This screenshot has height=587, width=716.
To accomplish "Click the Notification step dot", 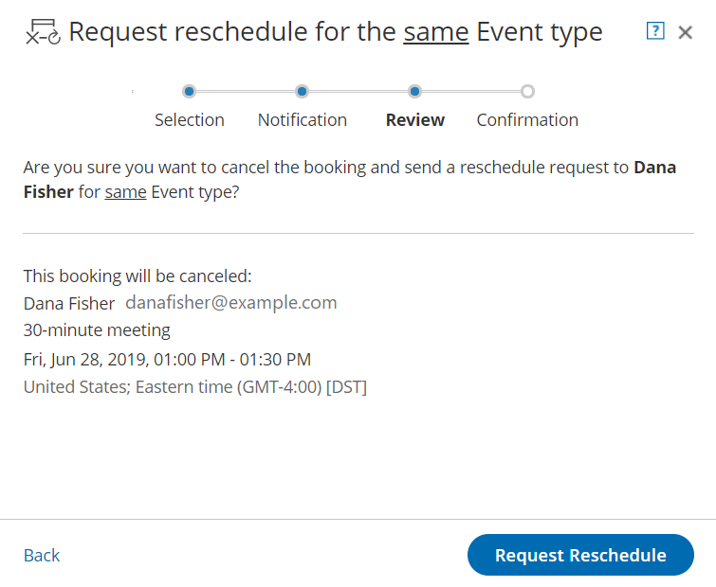I will (302, 92).
